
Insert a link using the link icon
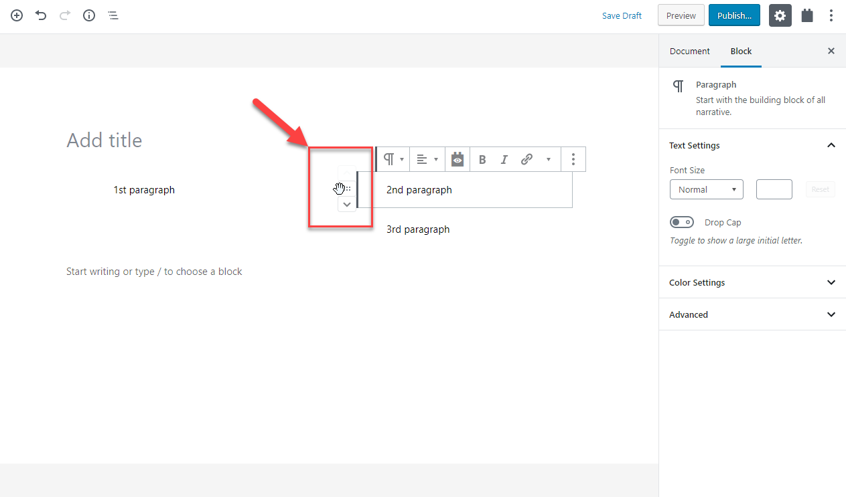pyautogui.click(x=526, y=159)
